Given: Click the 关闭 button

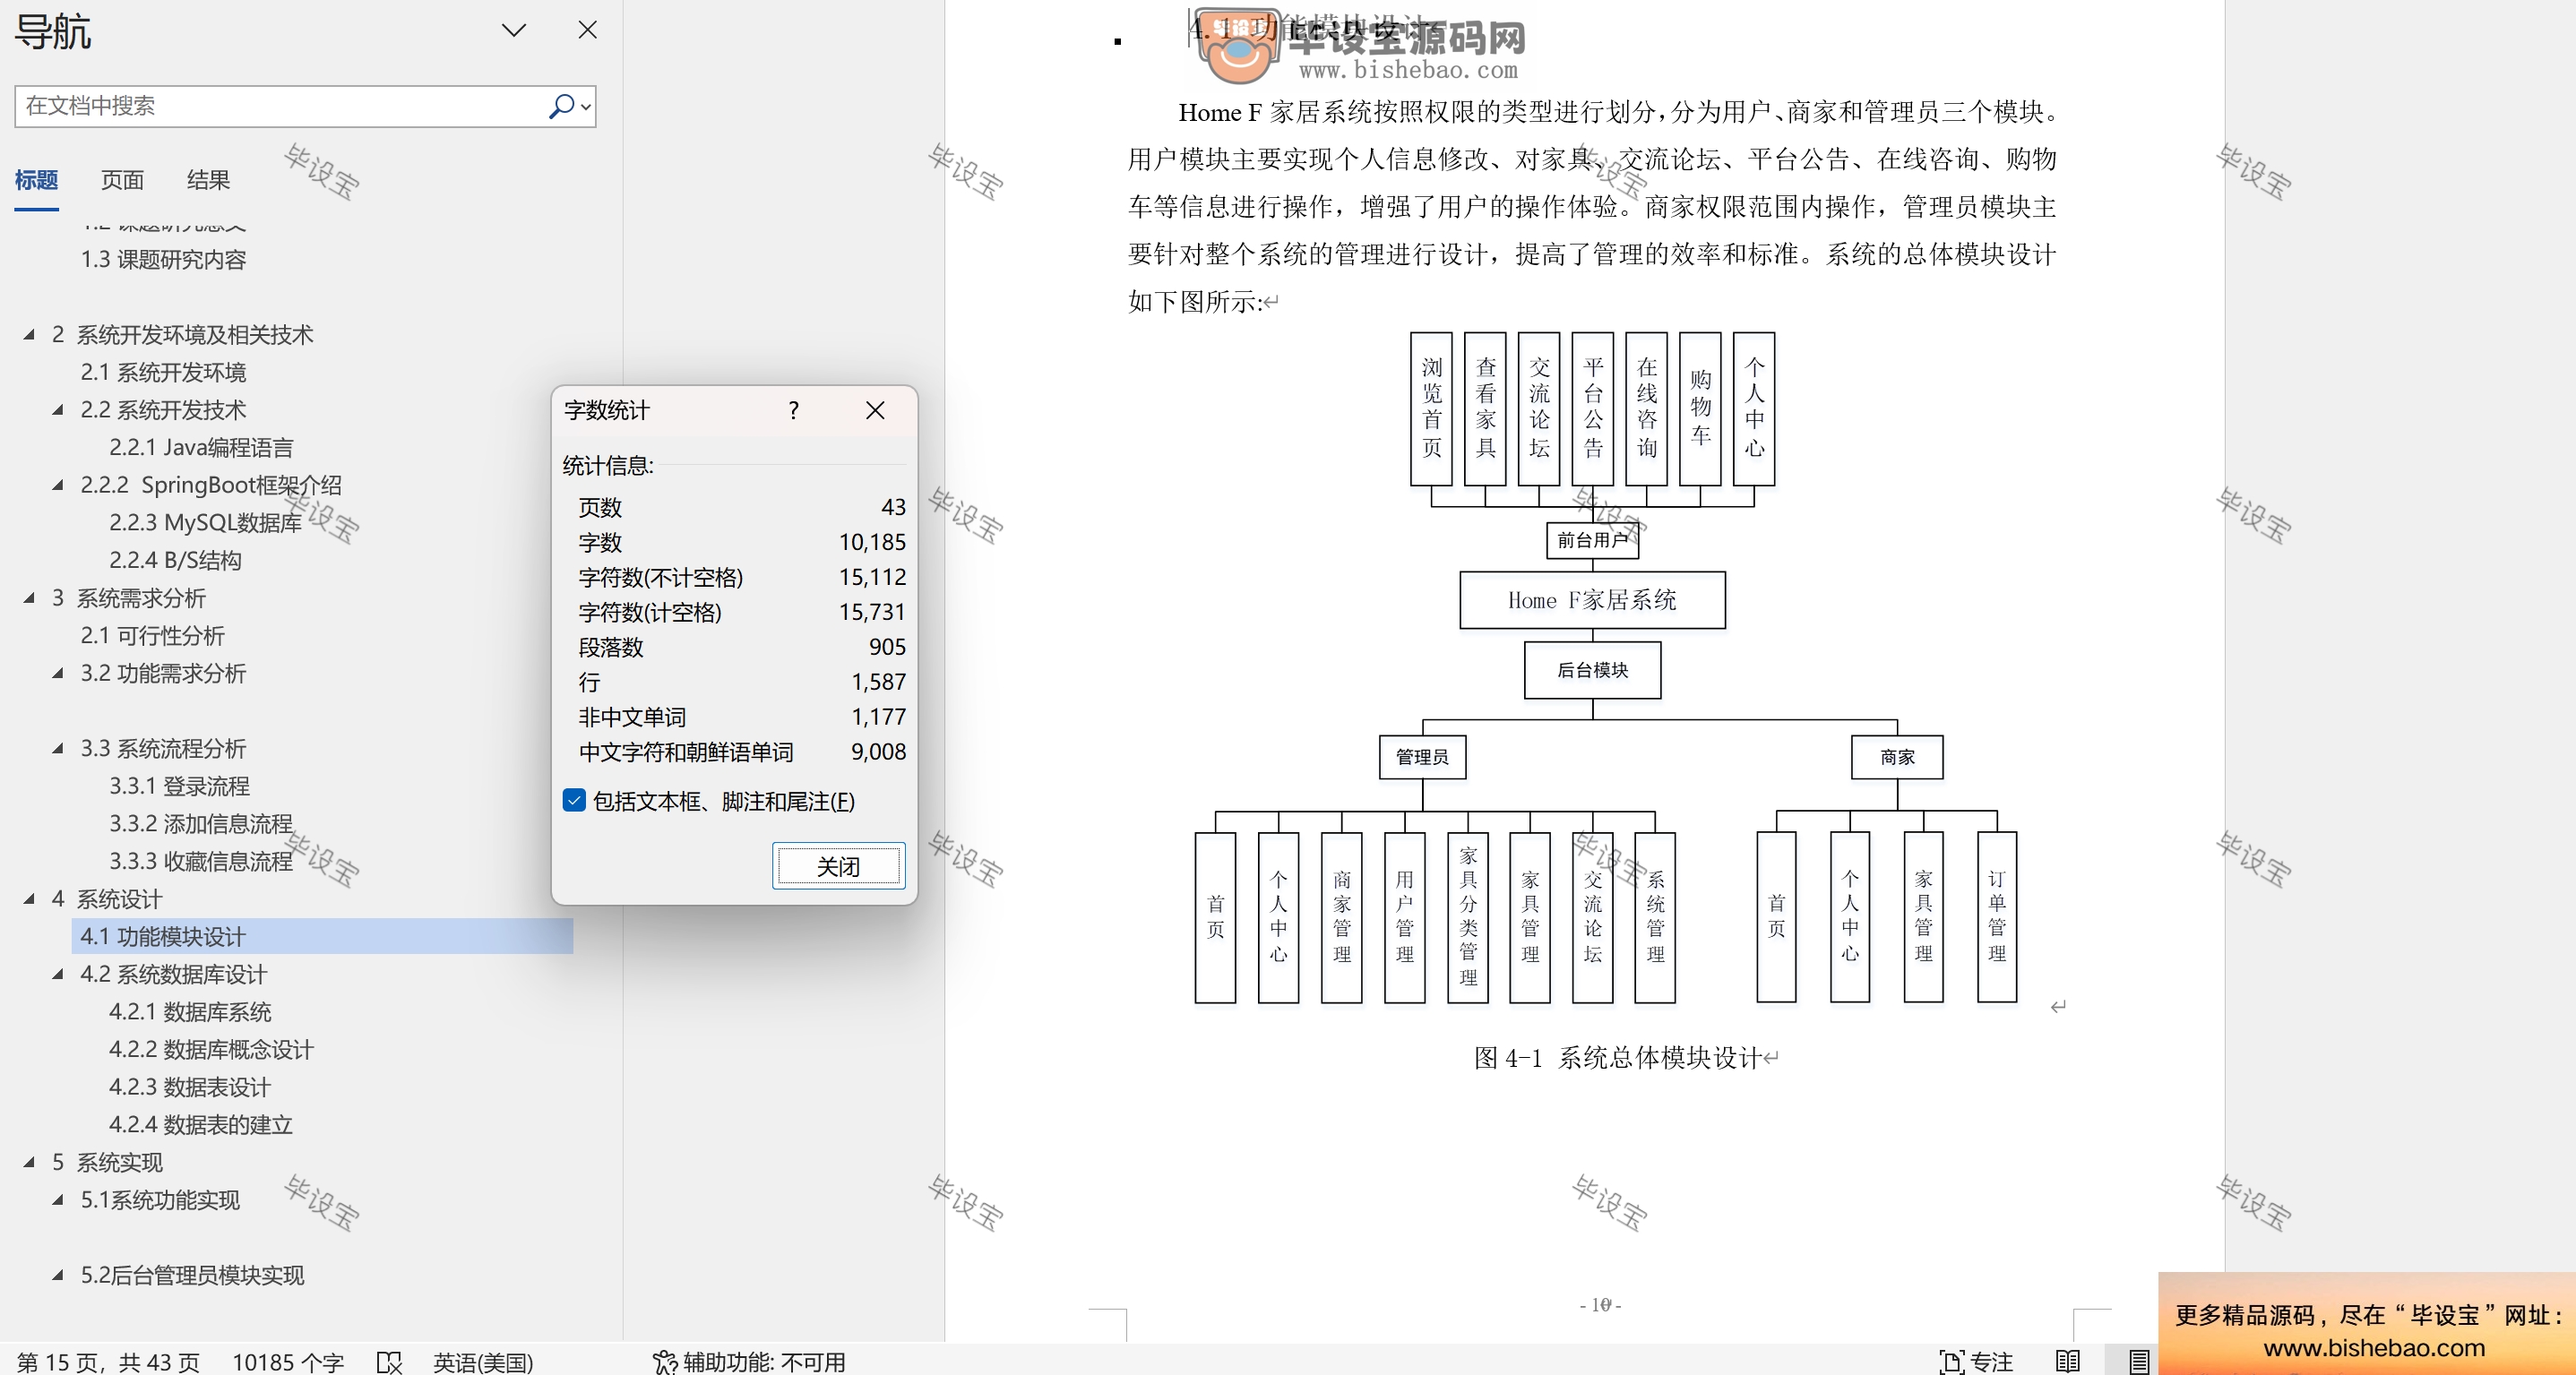Looking at the screenshot, I should 838,866.
